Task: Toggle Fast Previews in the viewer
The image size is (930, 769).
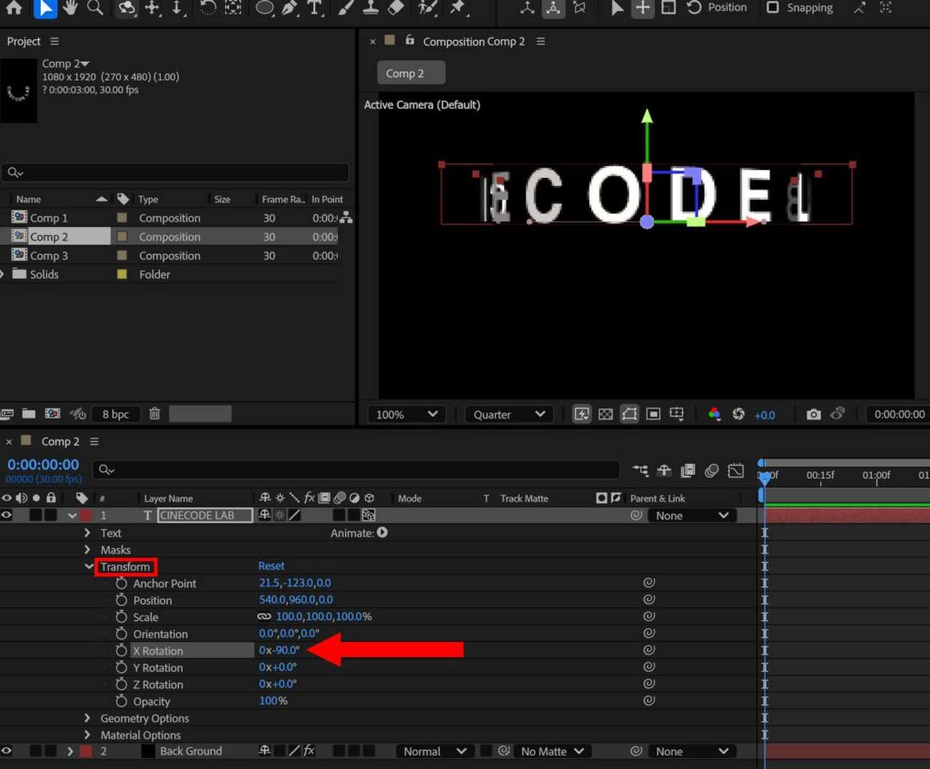Action: pyautogui.click(x=582, y=414)
